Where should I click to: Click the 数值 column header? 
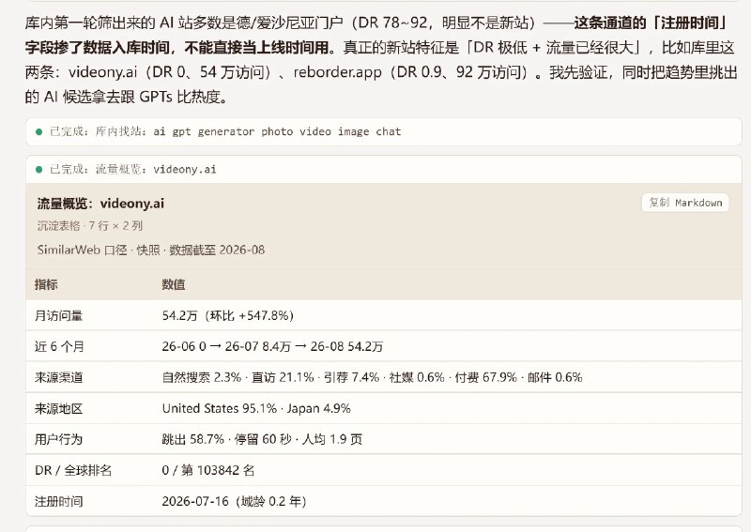[174, 284]
